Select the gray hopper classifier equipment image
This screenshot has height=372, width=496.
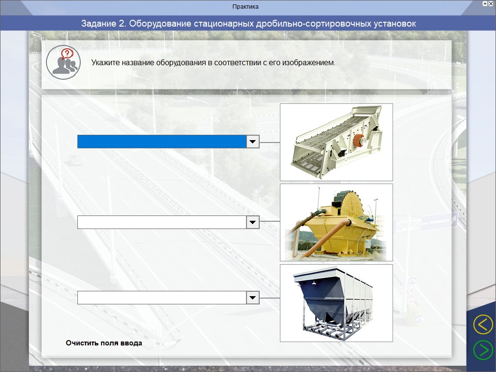coord(336,303)
